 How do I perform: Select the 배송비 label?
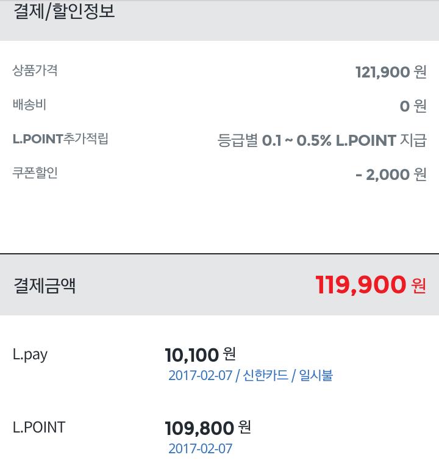click(x=29, y=105)
